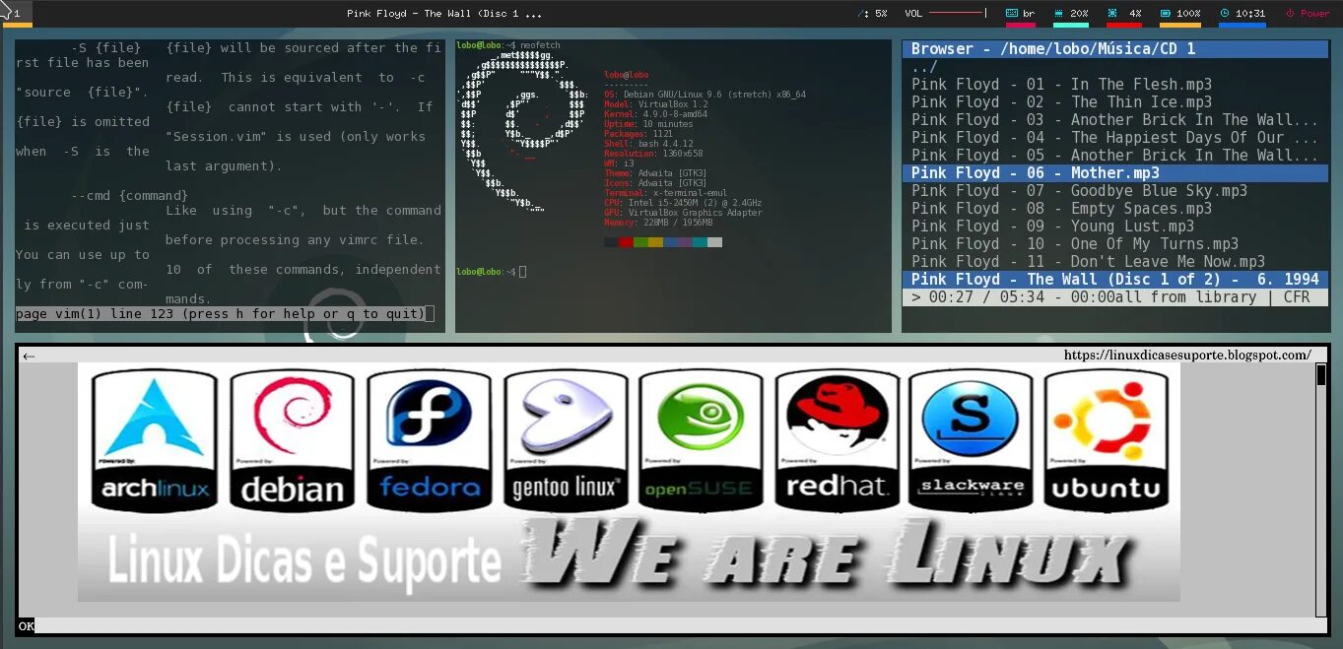The width and height of the screenshot is (1343, 649).
Task: Adjust the VOL slider in the top bar
Action: [x=957, y=14]
